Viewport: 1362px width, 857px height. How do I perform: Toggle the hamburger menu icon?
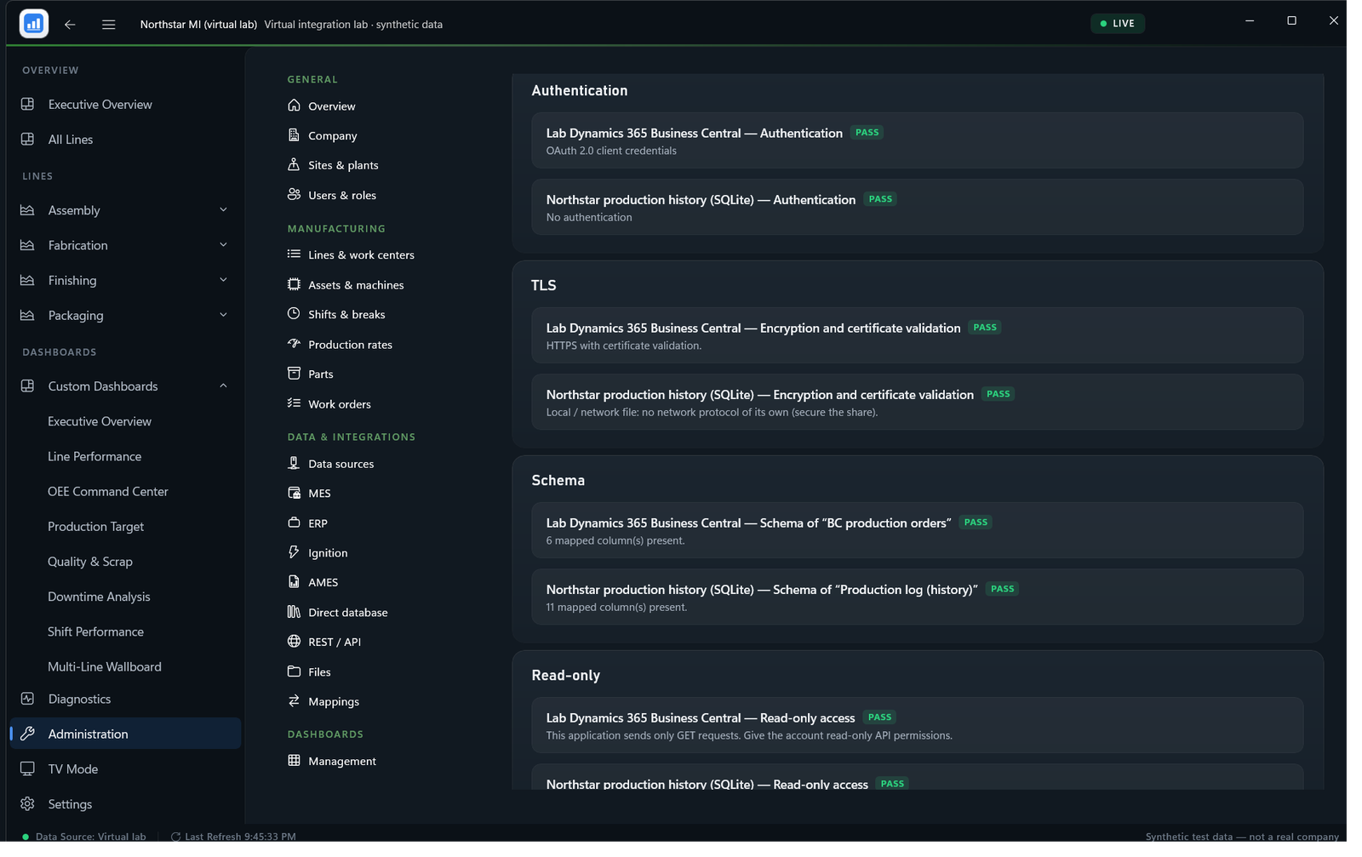click(109, 25)
